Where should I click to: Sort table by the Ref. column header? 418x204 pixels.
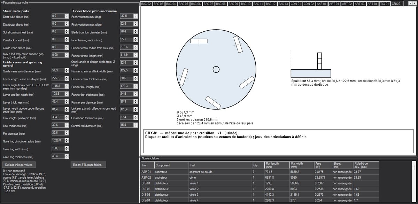[x=147, y=165]
